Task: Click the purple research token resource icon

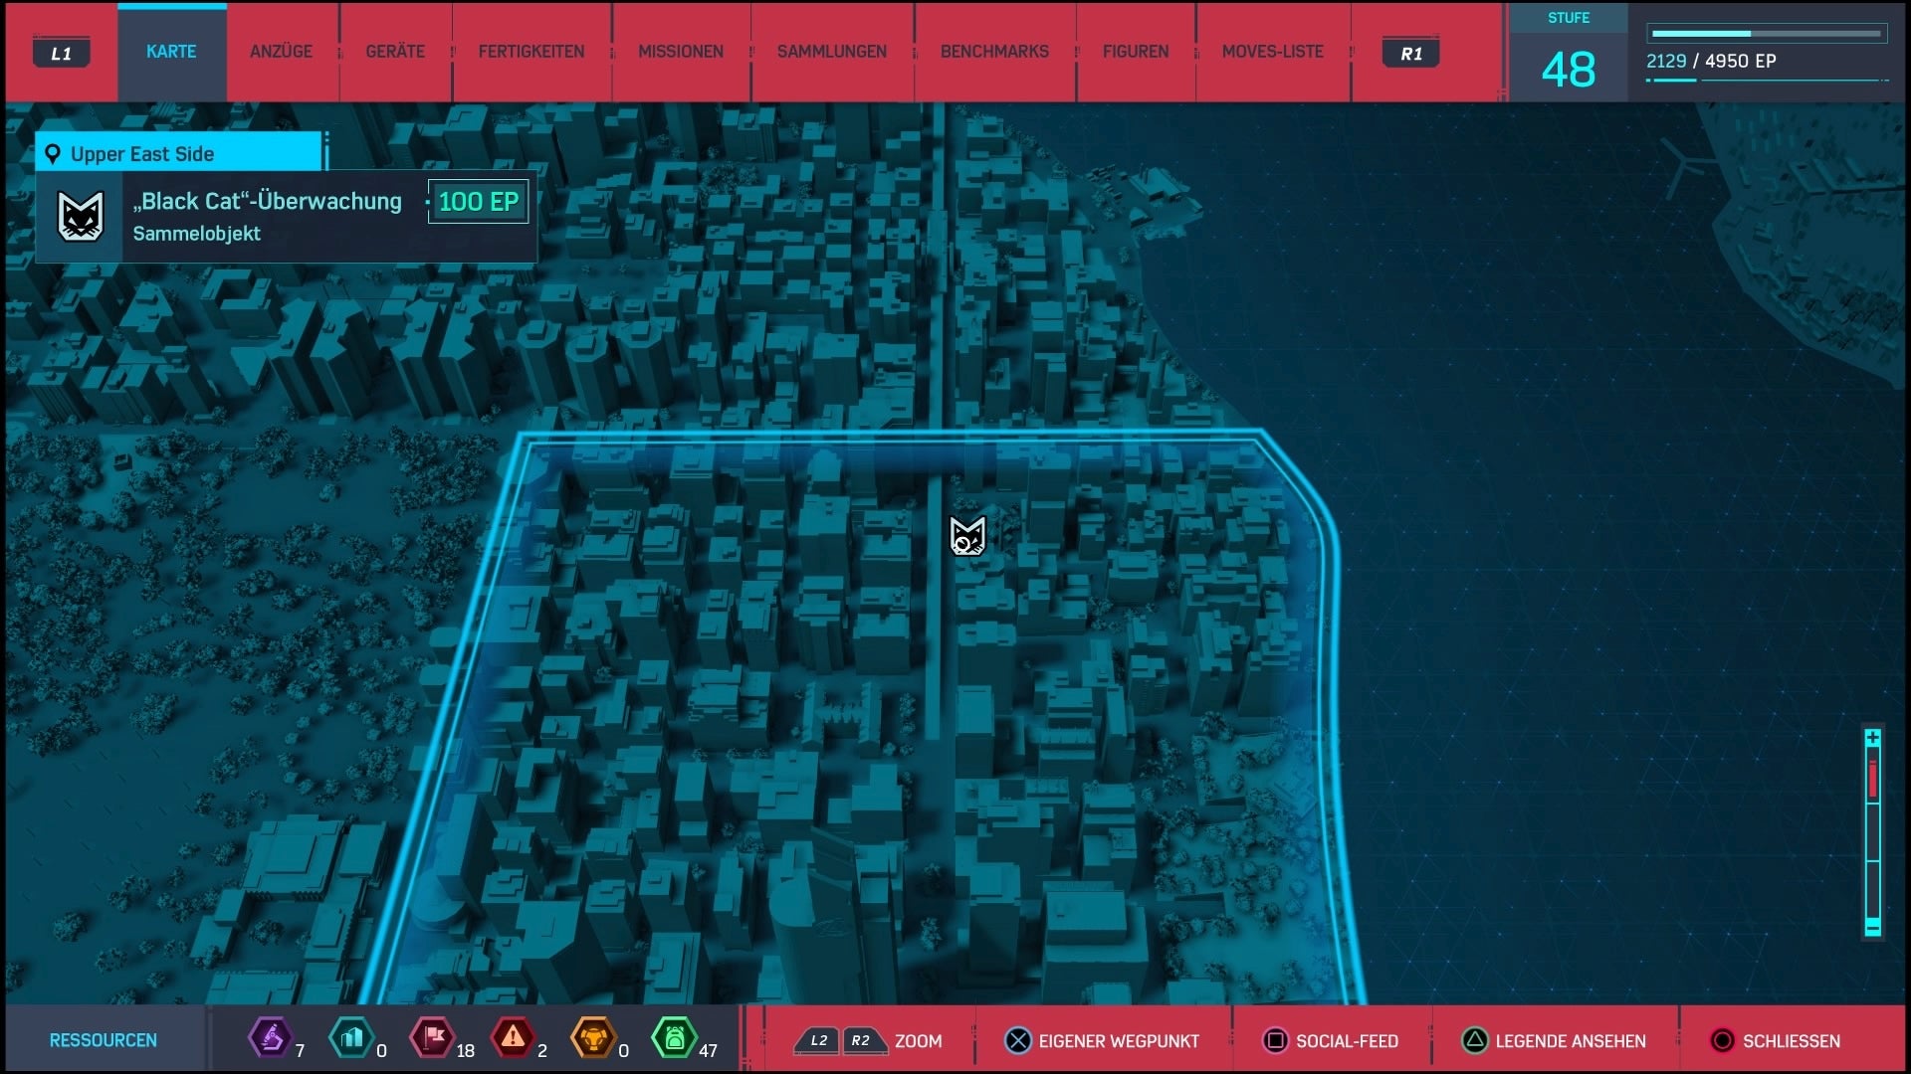Action: coord(270,1039)
